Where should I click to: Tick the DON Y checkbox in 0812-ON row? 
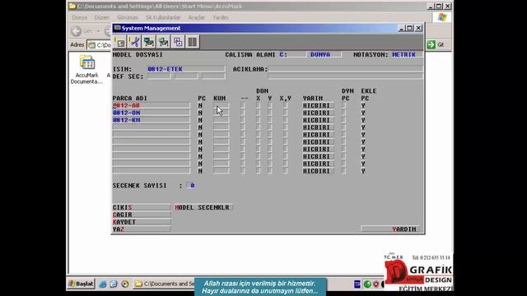pos(270,113)
